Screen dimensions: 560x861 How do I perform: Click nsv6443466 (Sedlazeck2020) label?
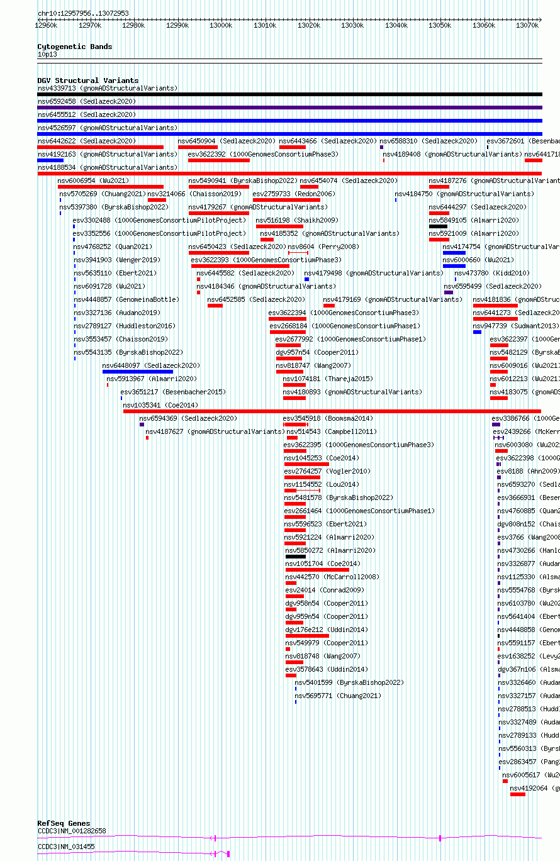coord(328,141)
